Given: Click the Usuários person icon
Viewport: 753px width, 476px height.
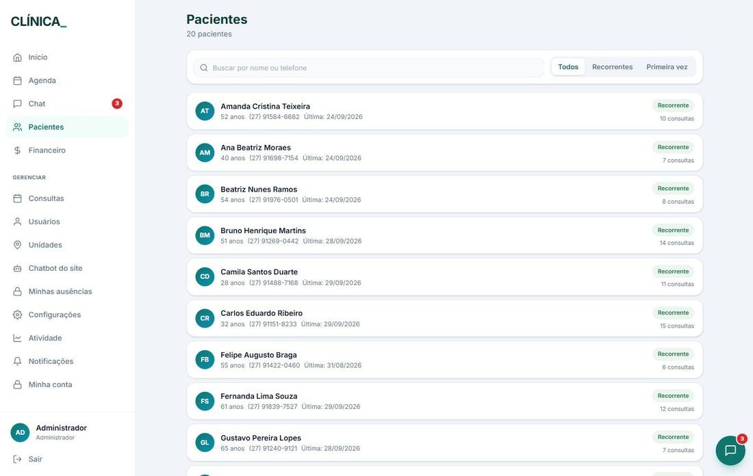Looking at the screenshot, I should click(17, 222).
